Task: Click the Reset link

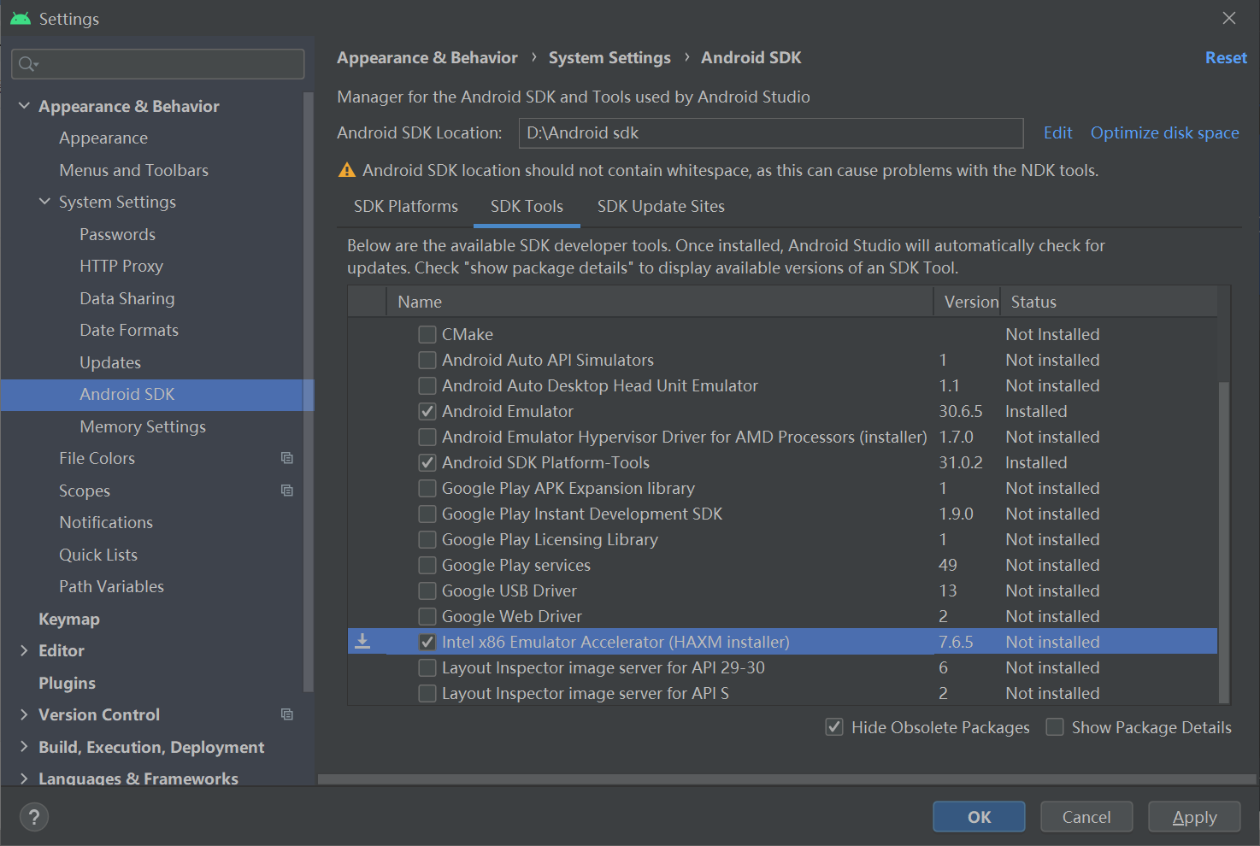Action: 1226,57
